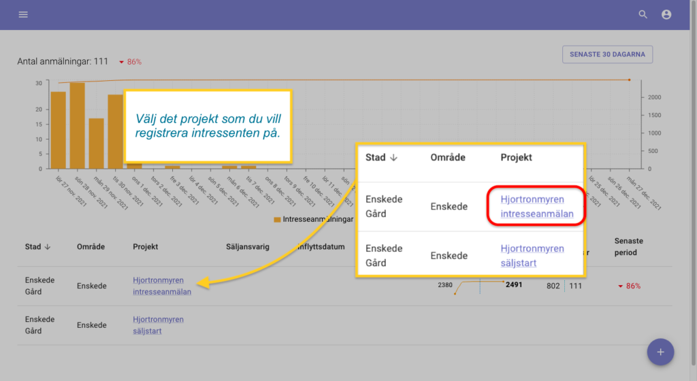697x381 pixels.
Task: Select the Område column header in main table
Action: (x=91, y=247)
